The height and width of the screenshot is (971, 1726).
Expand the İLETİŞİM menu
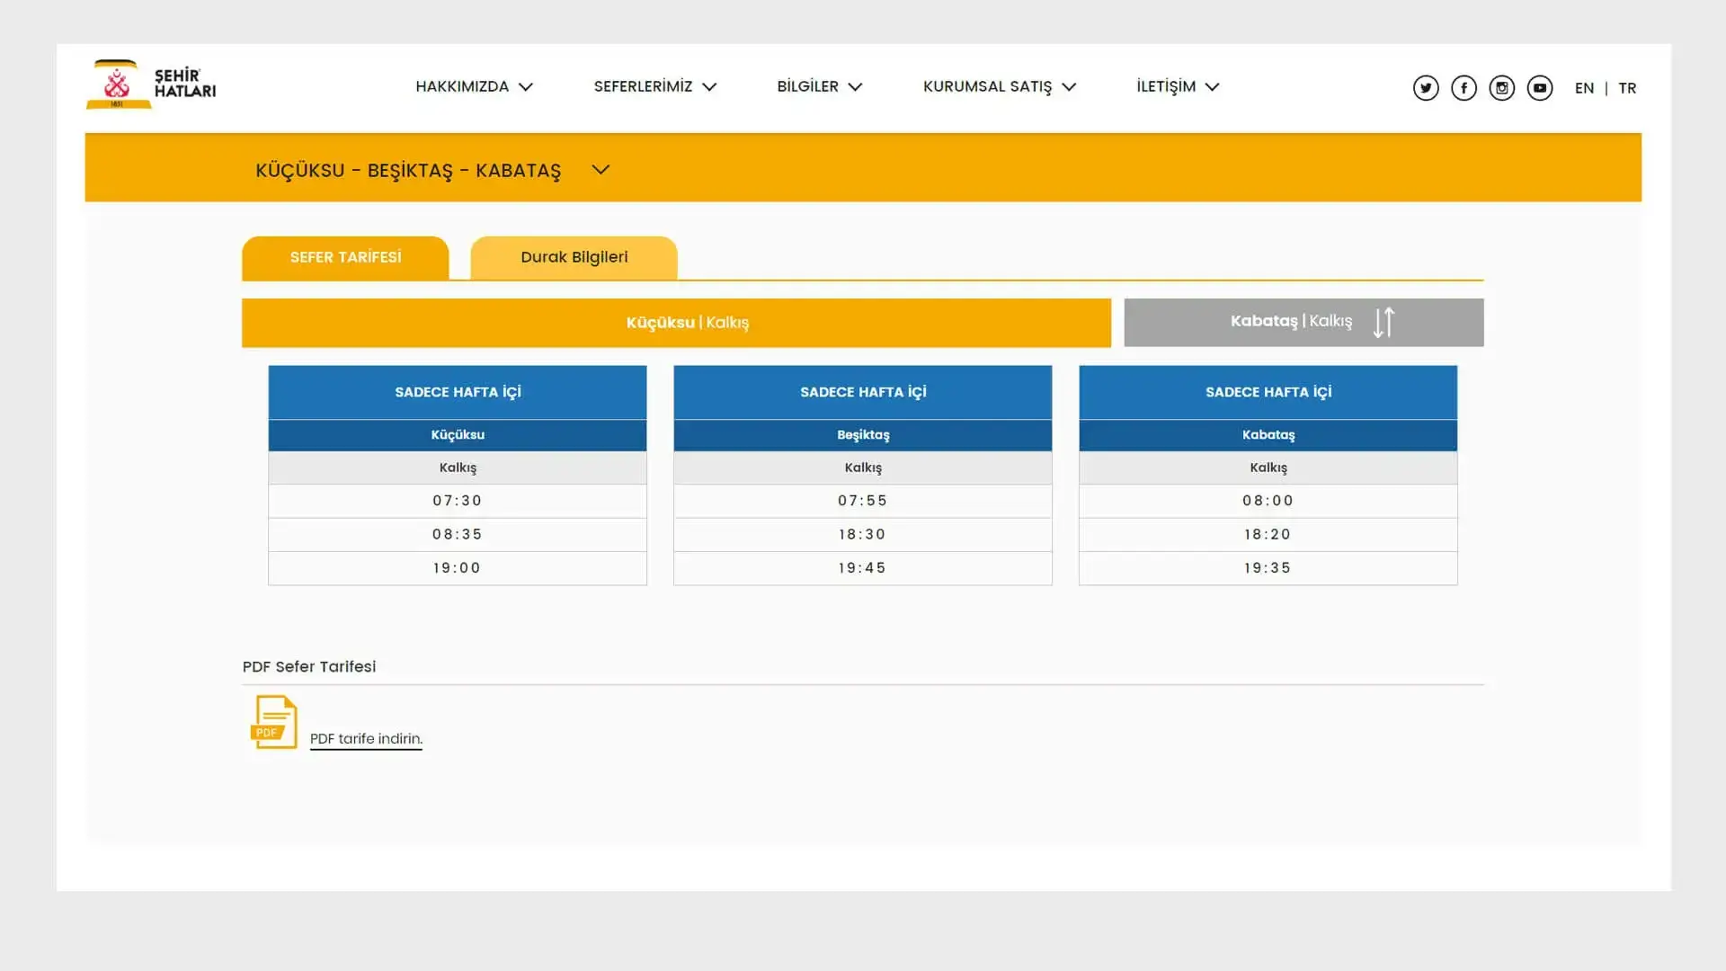1177,86
